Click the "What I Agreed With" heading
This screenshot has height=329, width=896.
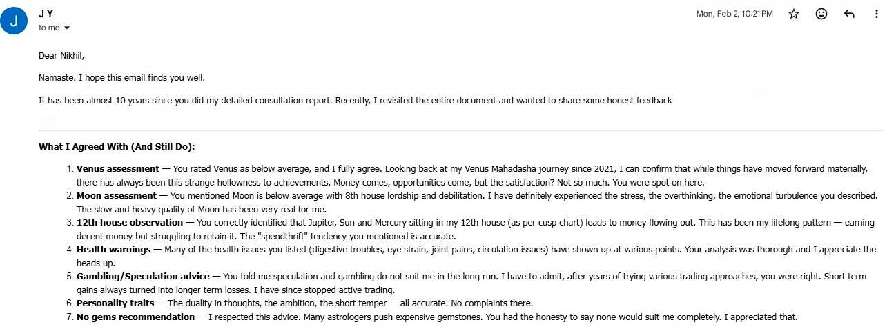coord(117,146)
